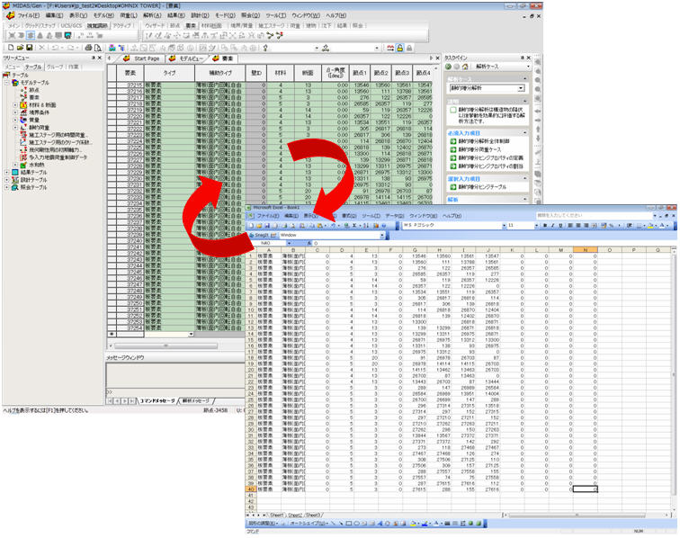Click first green arrow link under required inputs
The height and width of the screenshot is (538, 680).
(x=452, y=141)
